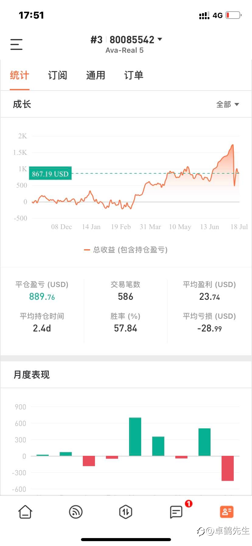Select the 统计 tab
The width and height of the screenshot is (252, 546).
tap(19, 75)
